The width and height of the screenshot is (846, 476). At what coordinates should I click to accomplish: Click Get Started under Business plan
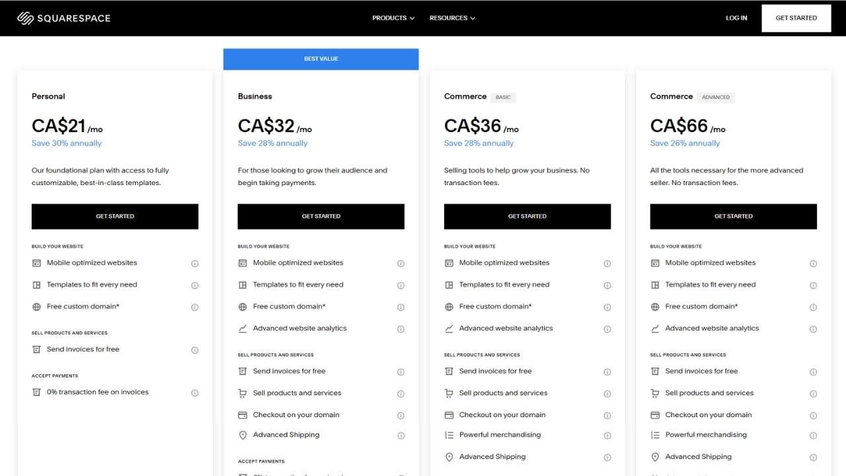pos(321,216)
